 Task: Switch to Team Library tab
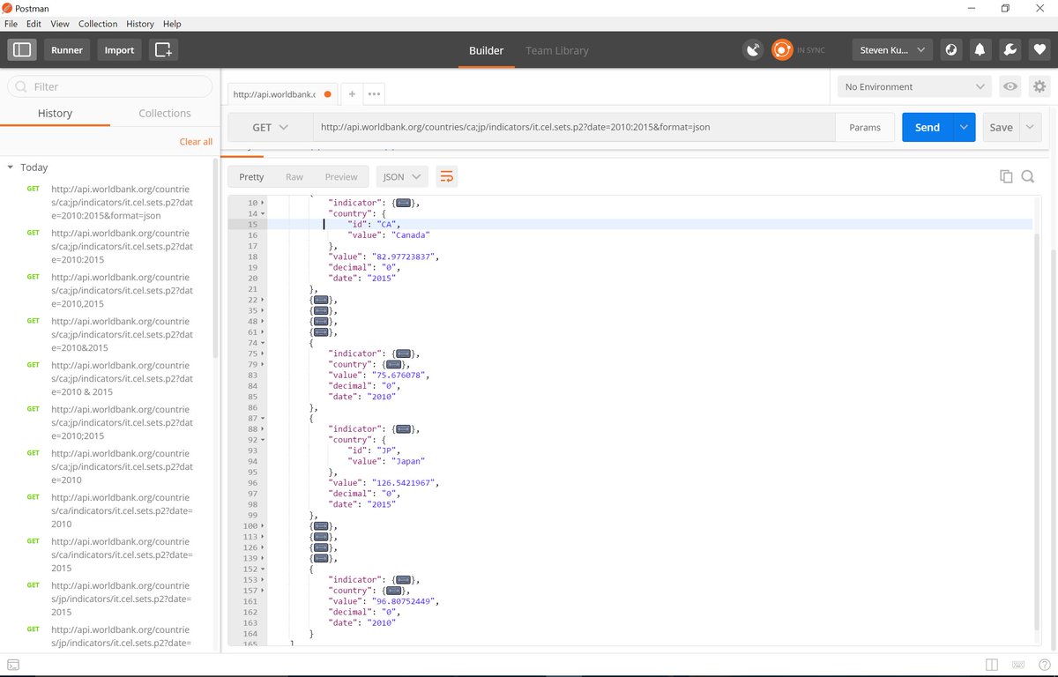tap(557, 50)
